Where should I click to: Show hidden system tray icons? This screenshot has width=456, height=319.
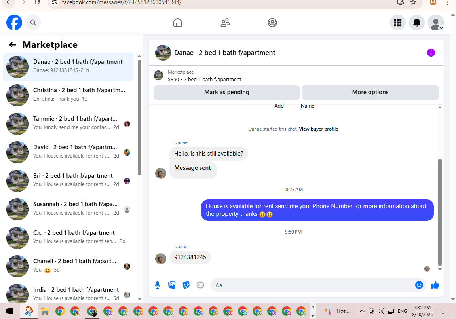pos(362,311)
